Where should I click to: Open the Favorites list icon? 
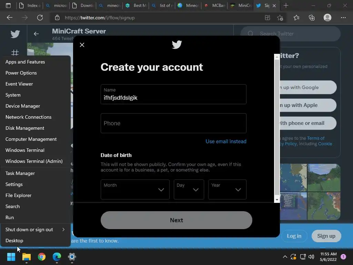point(296,18)
